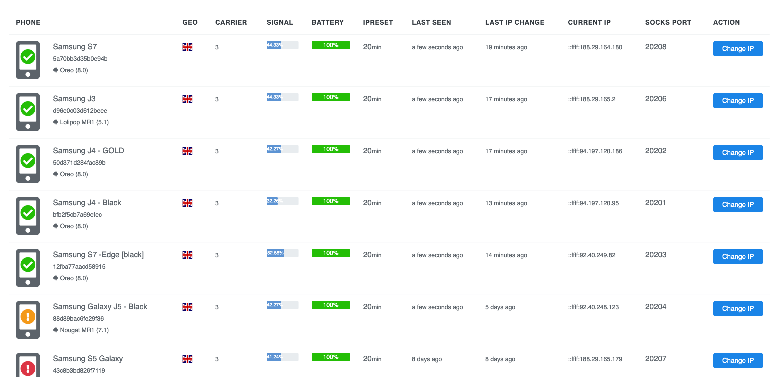Click the UK flag in Samsung S7 row
The height and width of the screenshot is (377, 780).
pyautogui.click(x=187, y=47)
